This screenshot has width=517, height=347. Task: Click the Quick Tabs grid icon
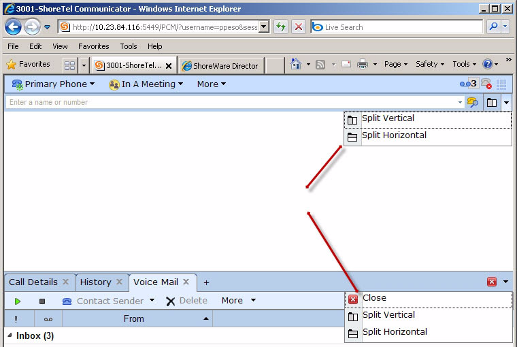tap(69, 65)
